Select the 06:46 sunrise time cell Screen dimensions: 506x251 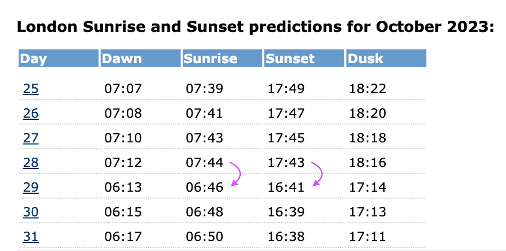[x=204, y=187]
